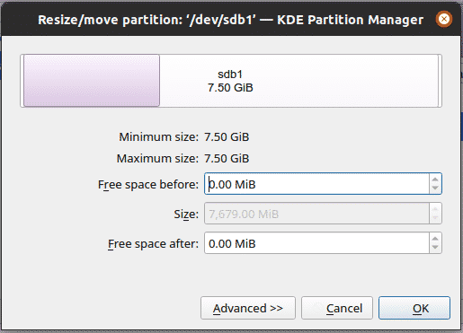Expand the Advanced >> options
The image size is (463, 333).
248,308
